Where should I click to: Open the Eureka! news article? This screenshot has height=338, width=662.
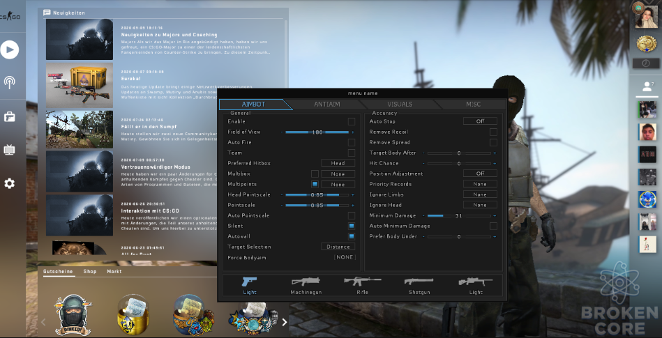pyautogui.click(x=131, y=79)
